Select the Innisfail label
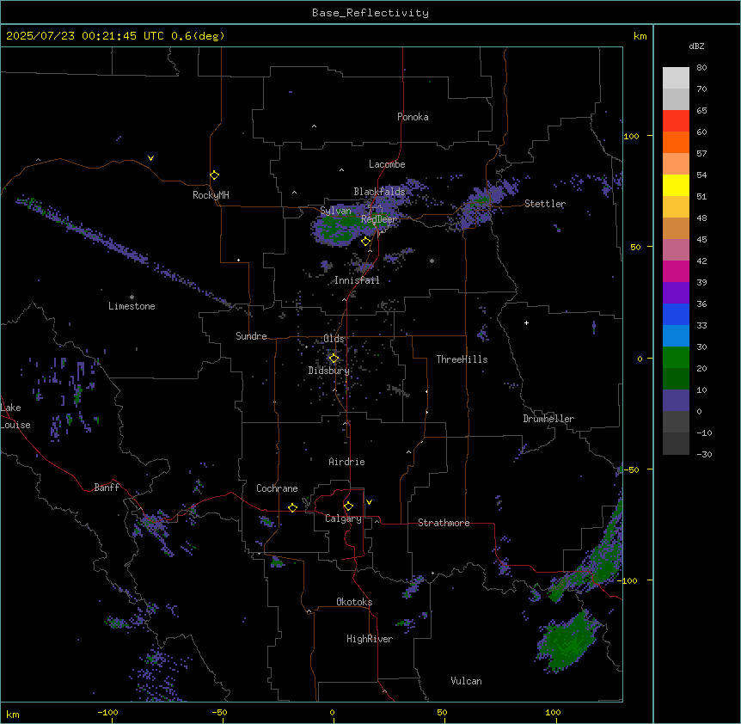Image resolution: width=741 pixels, height=724 pixels. (x=357, y=280)
